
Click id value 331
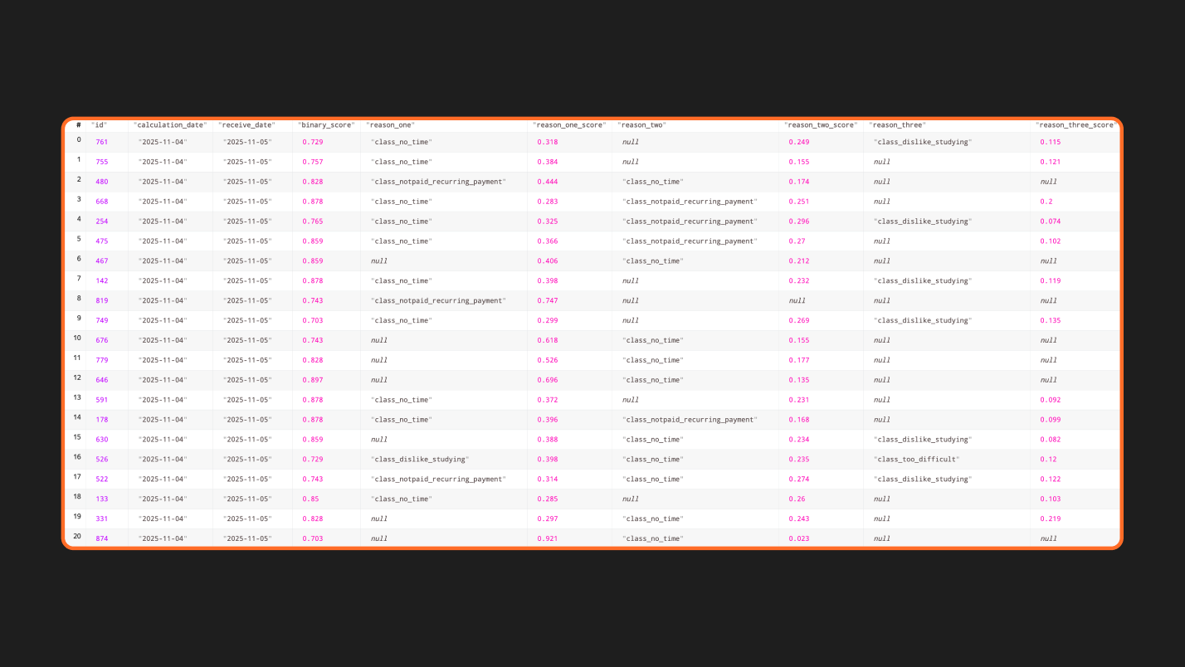point(101,519)
